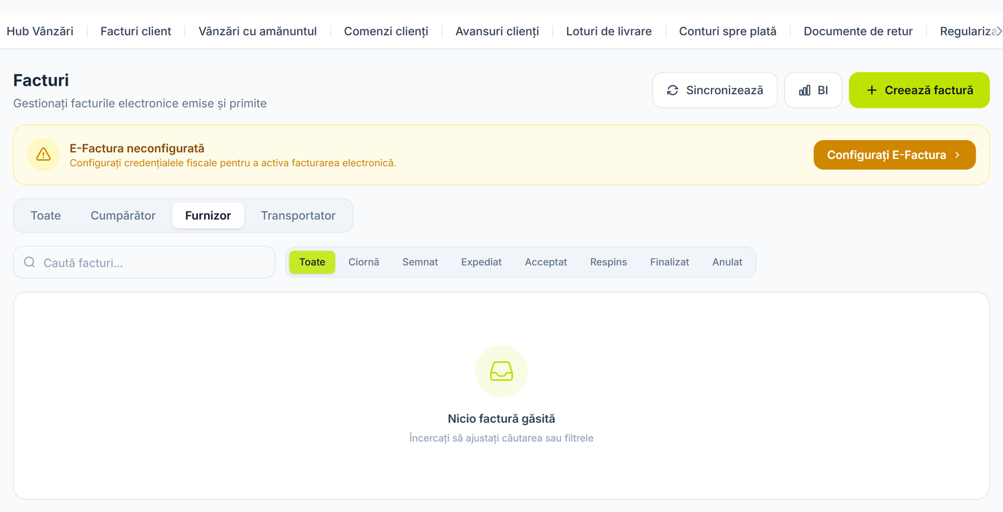1003x512 pixels.
Task: Click Creează factură button
Action: coord(919,90)
